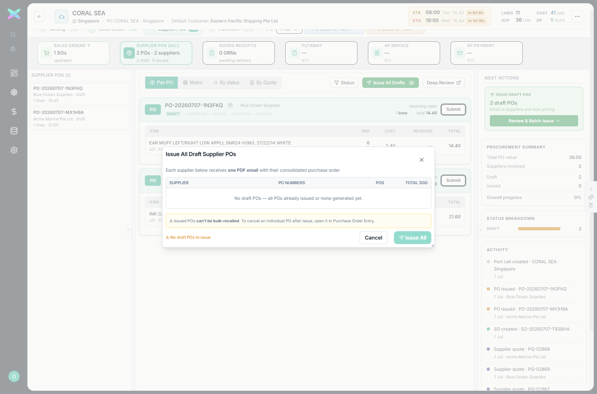
Task: Click the ETD 18:00 time
Action: click(432, 20)
